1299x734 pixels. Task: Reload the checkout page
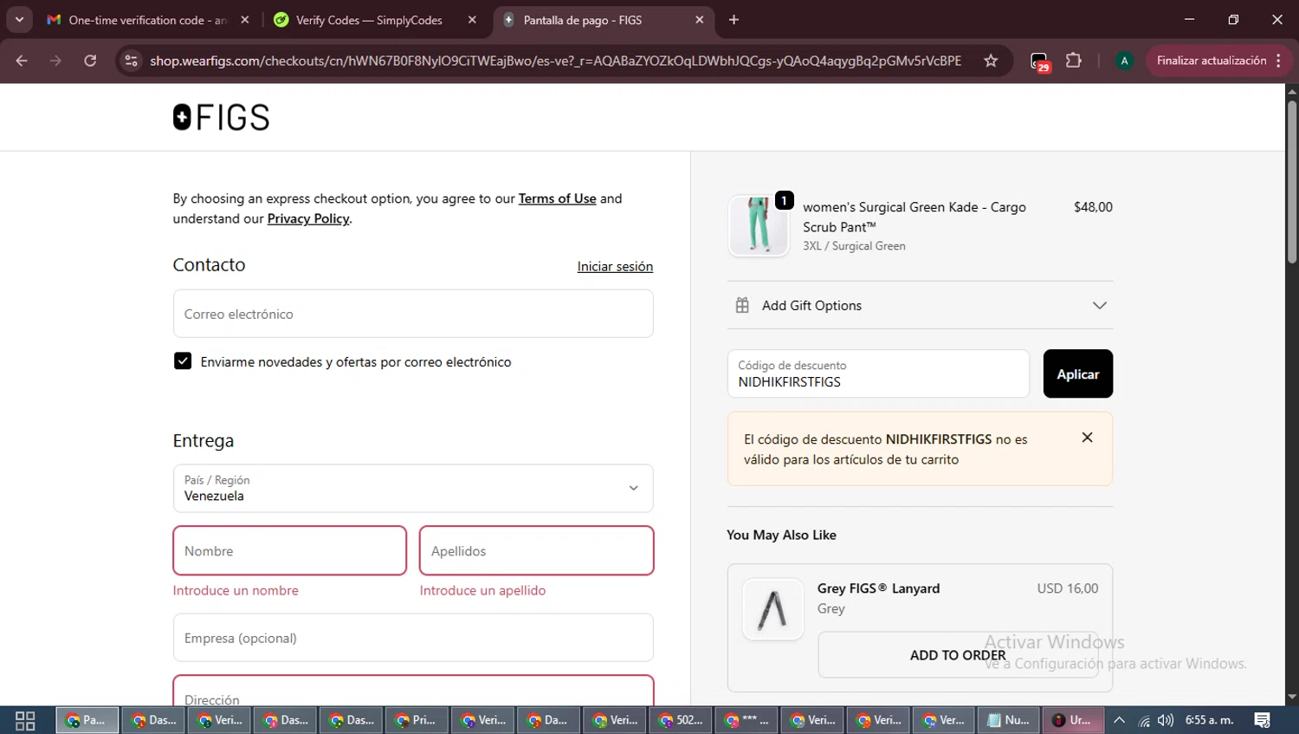click(x=90, y=61)
